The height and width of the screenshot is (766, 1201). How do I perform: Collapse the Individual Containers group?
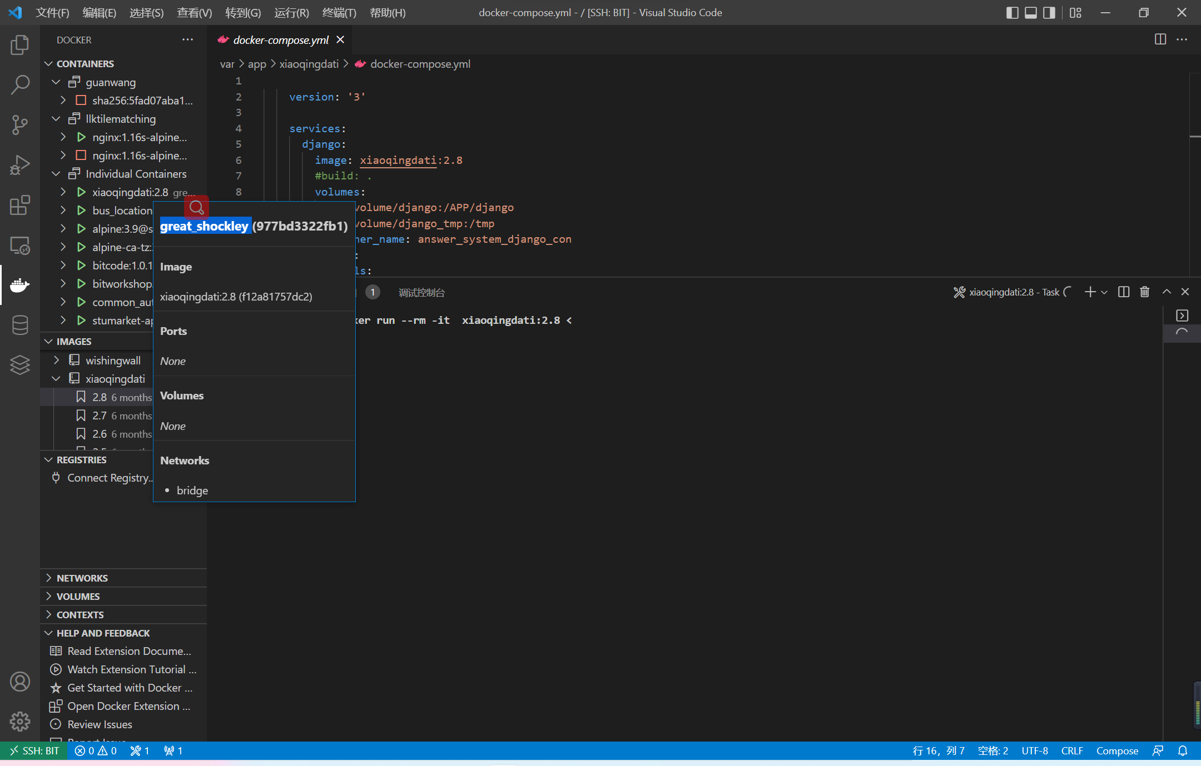click(x=56, y=174)
